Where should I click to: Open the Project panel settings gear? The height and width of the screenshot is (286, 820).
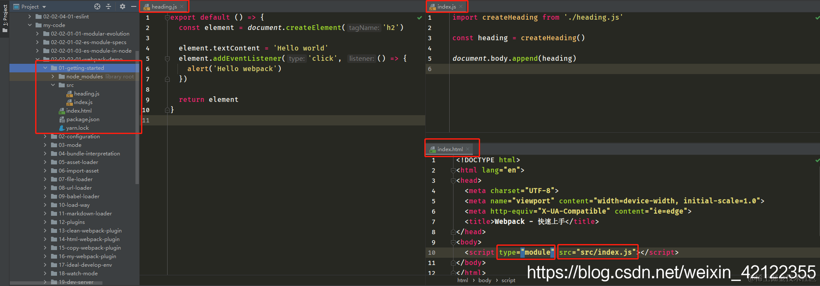(123, 6)
